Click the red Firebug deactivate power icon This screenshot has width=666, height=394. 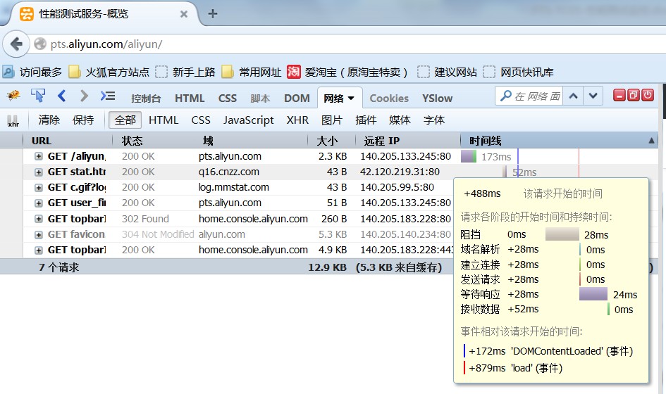pyautogui.click(x=647, y=96)
